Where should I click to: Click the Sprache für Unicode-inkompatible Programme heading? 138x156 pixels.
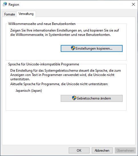(x=44, y=64)
